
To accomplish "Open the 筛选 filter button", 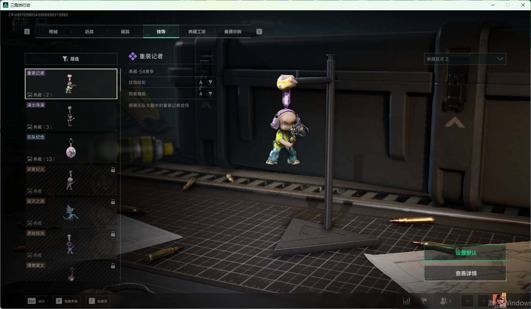I will tap(71, 59).
